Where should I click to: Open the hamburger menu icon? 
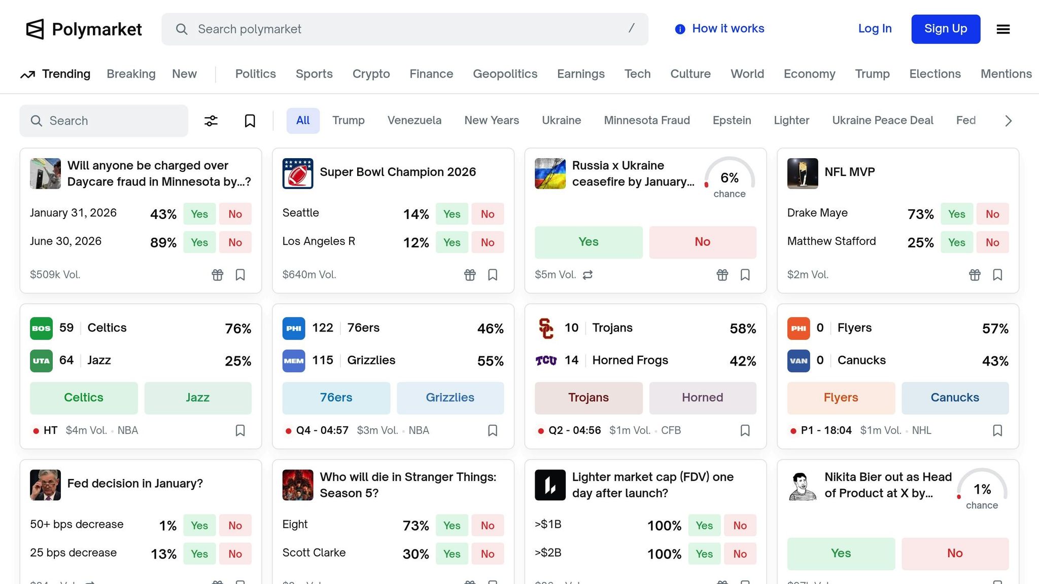(1003, 29)
